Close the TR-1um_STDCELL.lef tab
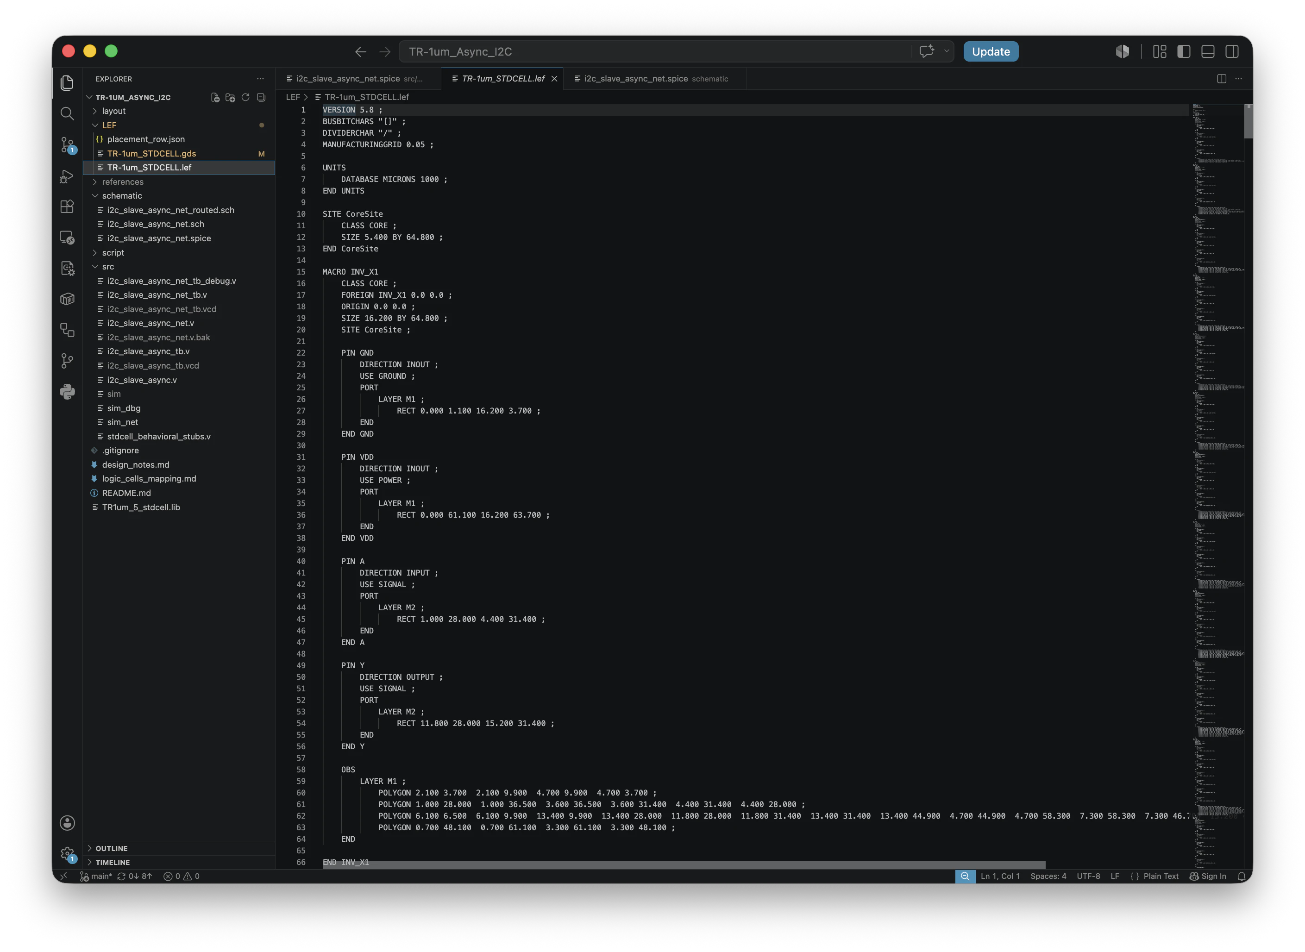The image size is (1305, 952). tap(554, 79)
